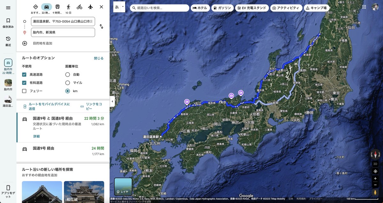Copy the route link
Viewport: 383px width, 203px height.
pyautogui.click(x=91, y=106)
